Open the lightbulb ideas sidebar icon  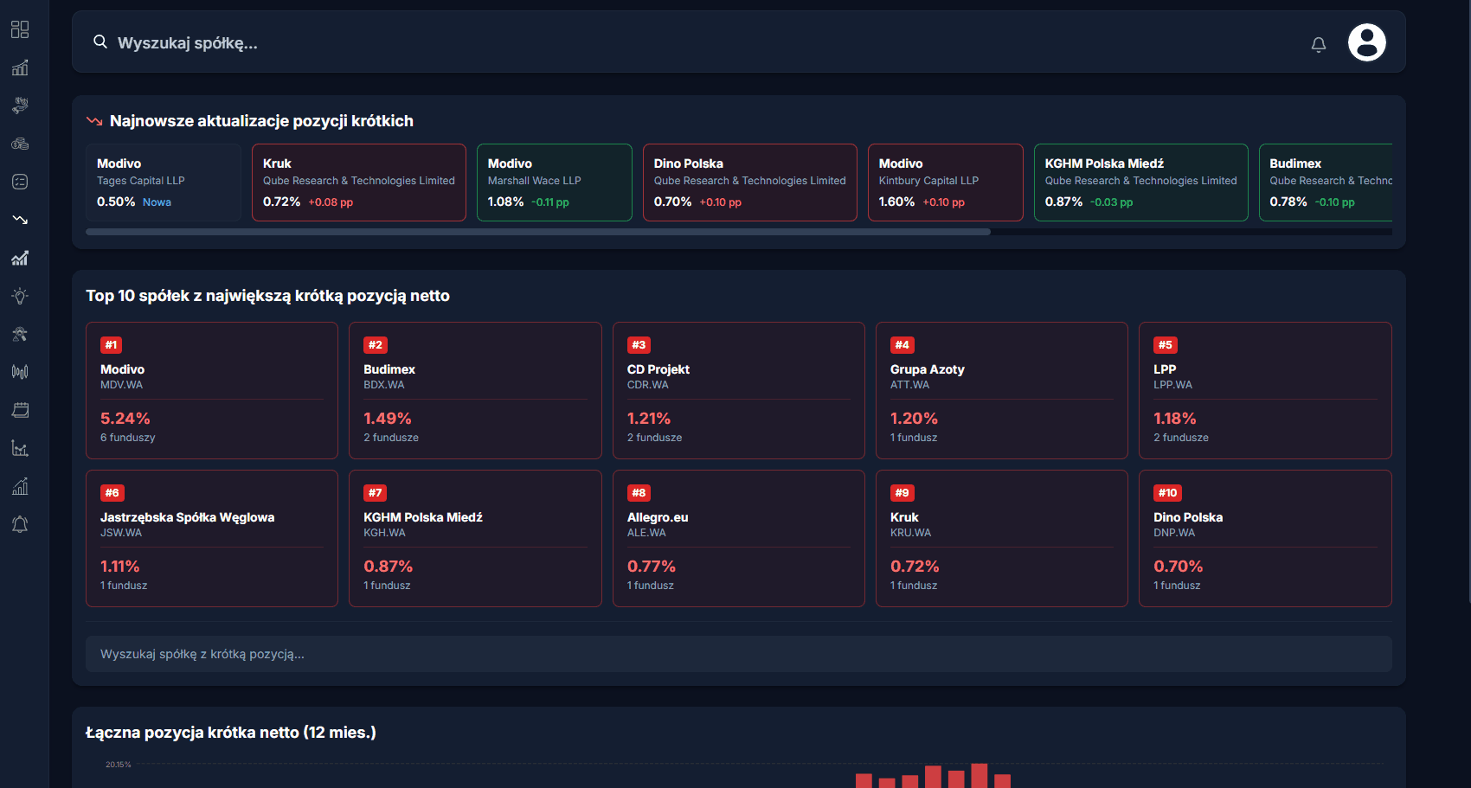coord(20,296)
